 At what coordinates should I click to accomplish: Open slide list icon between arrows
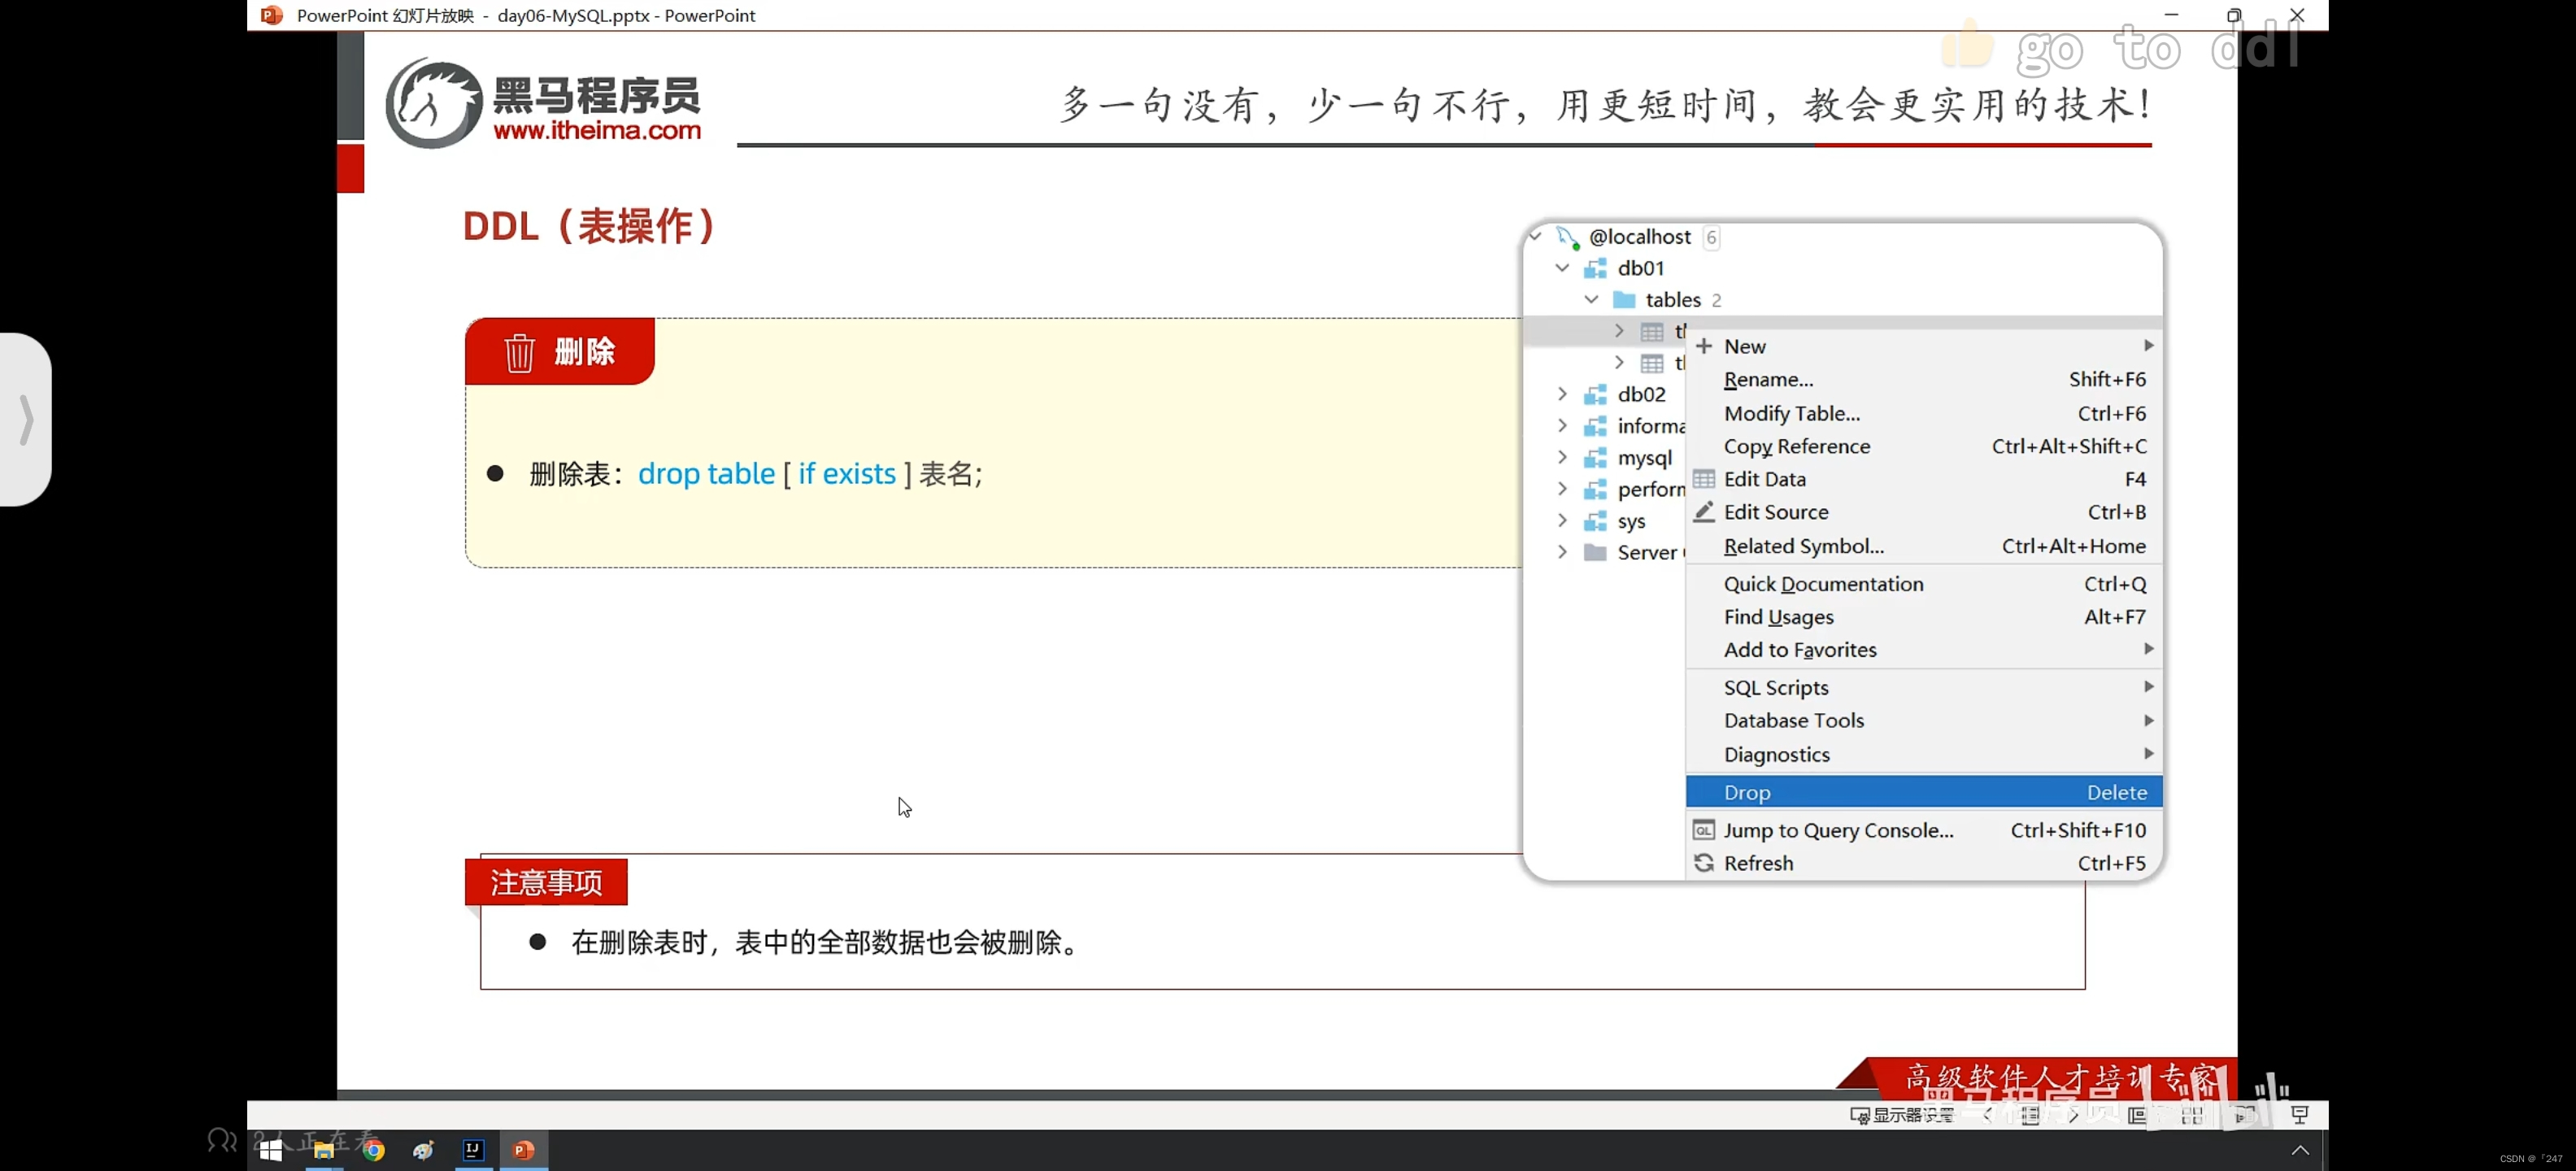pos(2030,1115)
